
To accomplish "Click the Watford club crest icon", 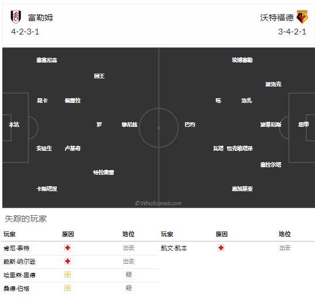I will tap(302, 17).
